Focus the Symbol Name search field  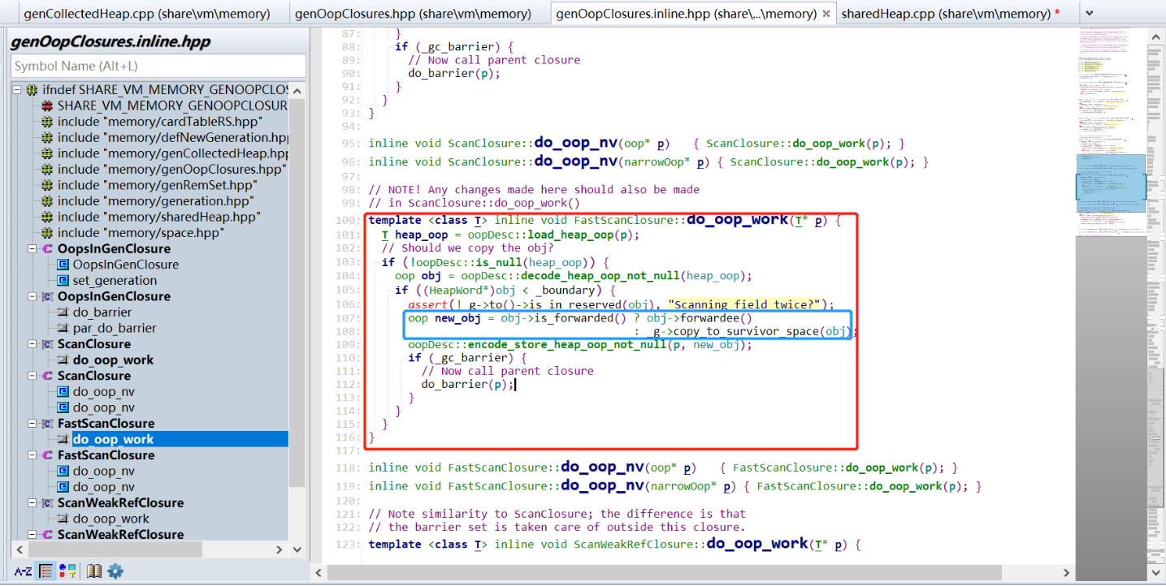point(158,66)
